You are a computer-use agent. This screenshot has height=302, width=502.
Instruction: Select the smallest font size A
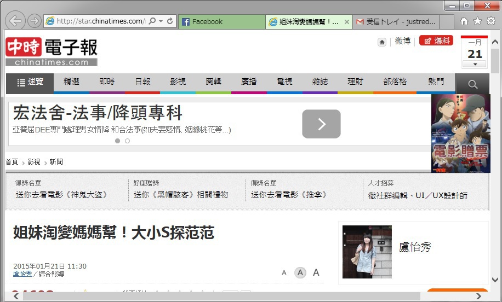[284, 273]
